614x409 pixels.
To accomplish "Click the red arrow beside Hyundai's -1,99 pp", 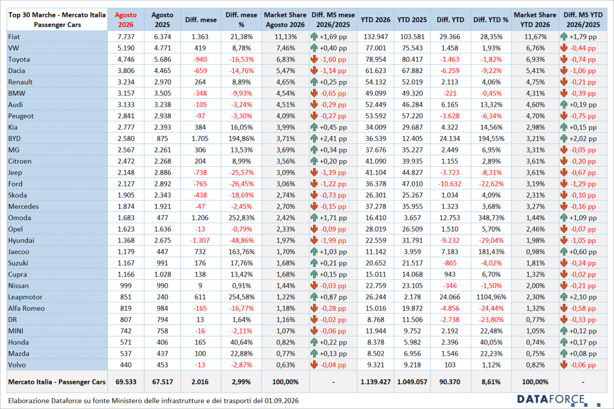I will pos(314,240).
